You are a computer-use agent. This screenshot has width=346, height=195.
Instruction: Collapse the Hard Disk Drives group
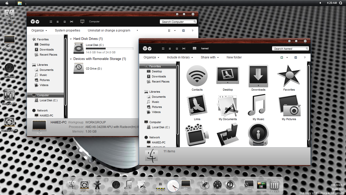pos(71,39)
